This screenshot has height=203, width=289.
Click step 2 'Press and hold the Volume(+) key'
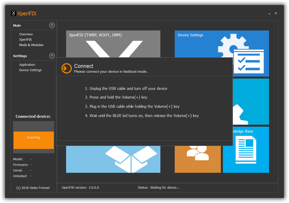[x=116, y=97]
